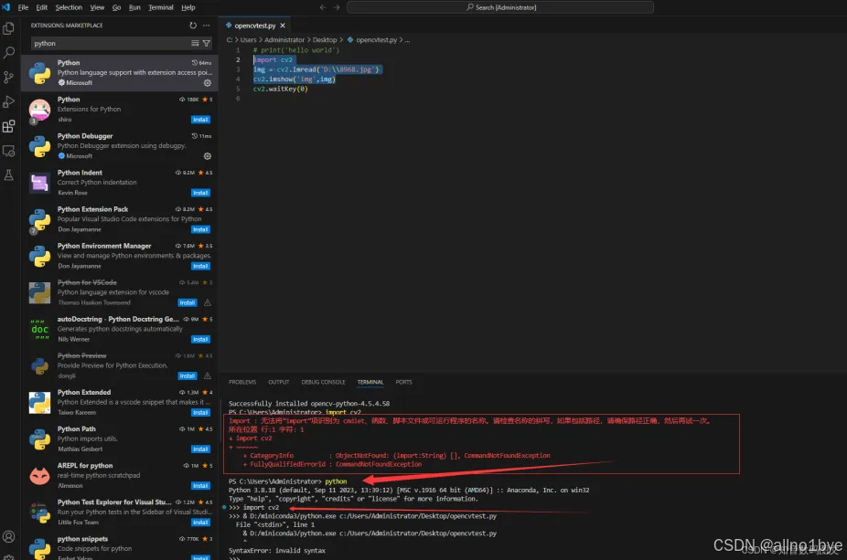Viewport: 847px width, 560px height.
Task: Install the Python Test Explorer extension
Action: 200,523
